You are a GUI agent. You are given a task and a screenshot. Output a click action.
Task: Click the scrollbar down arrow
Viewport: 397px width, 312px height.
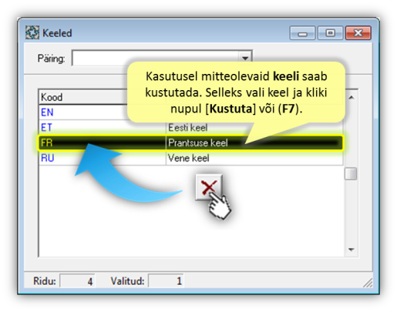pos(351,250)
